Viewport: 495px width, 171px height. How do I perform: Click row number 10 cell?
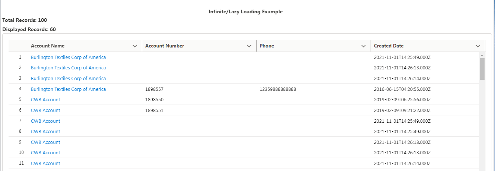(21, 153)
